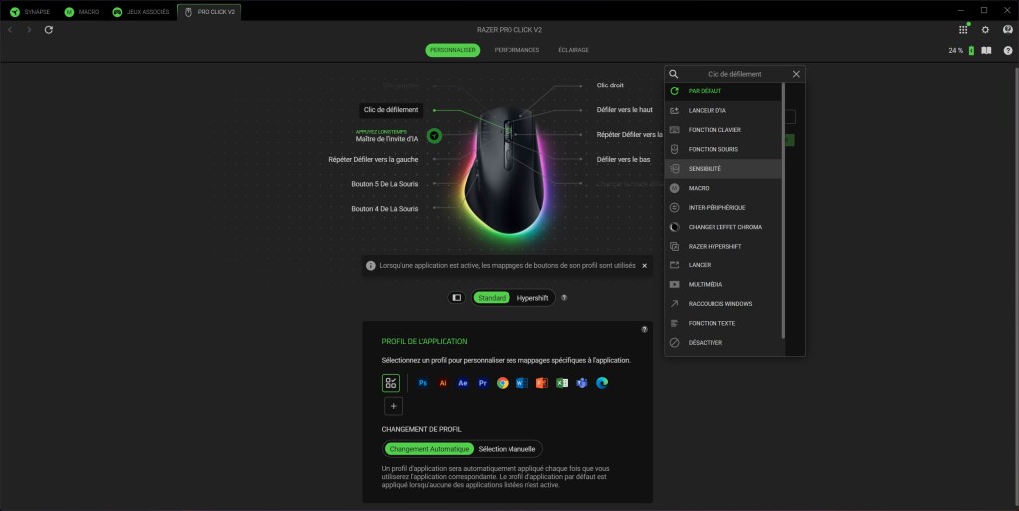Choose Par défaut in the function list
1019x511 pixels.
pos(722,91)
